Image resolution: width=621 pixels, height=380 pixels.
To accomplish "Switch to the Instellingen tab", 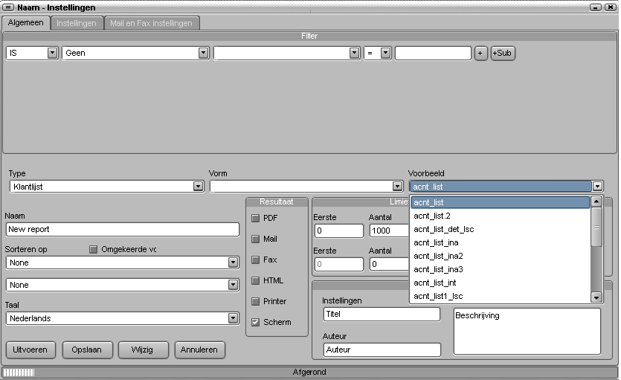I will (x=77, y=23).
